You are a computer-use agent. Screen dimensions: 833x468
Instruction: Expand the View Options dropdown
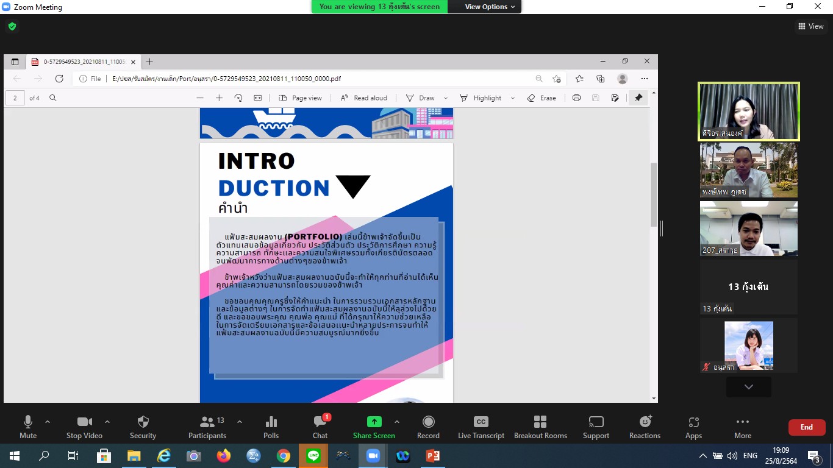(490, 7)
